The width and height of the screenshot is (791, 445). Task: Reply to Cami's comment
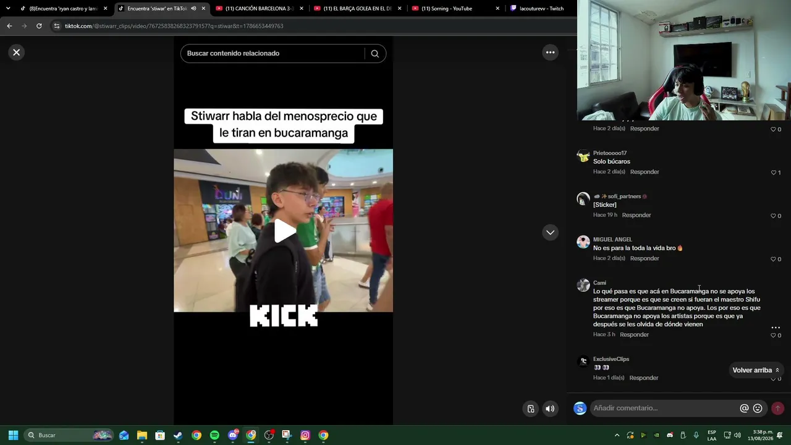(634, 335)
